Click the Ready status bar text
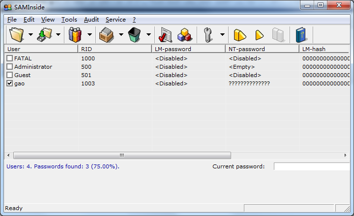 click(14, 208)
